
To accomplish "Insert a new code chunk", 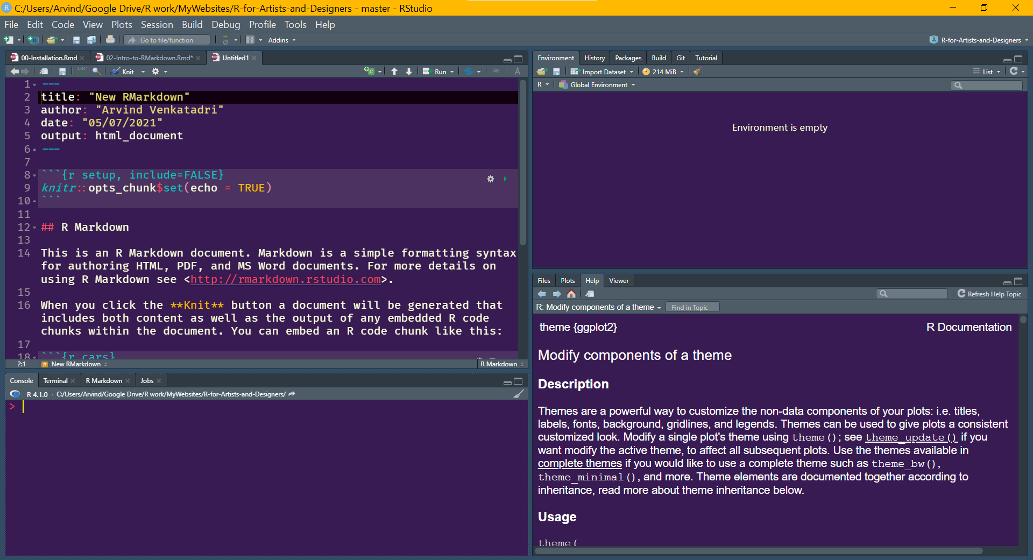I will 369,71.
